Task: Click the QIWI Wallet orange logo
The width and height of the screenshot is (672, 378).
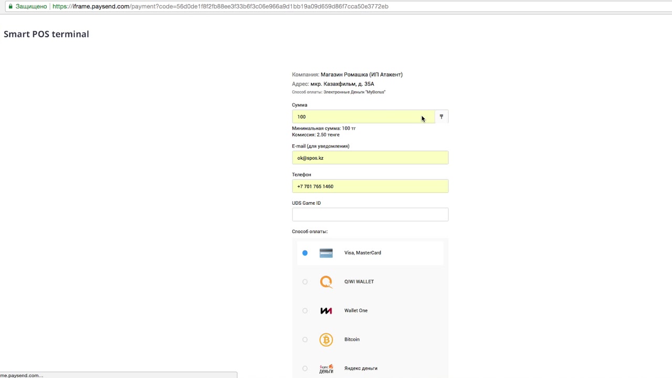Action: click(x=326, y=282)
